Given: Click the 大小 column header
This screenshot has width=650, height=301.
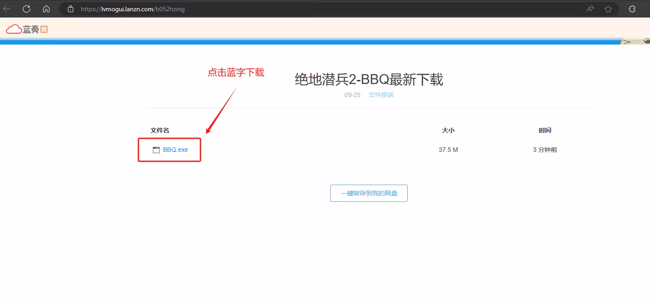Looking at the screenshot, I should [448, 130].
